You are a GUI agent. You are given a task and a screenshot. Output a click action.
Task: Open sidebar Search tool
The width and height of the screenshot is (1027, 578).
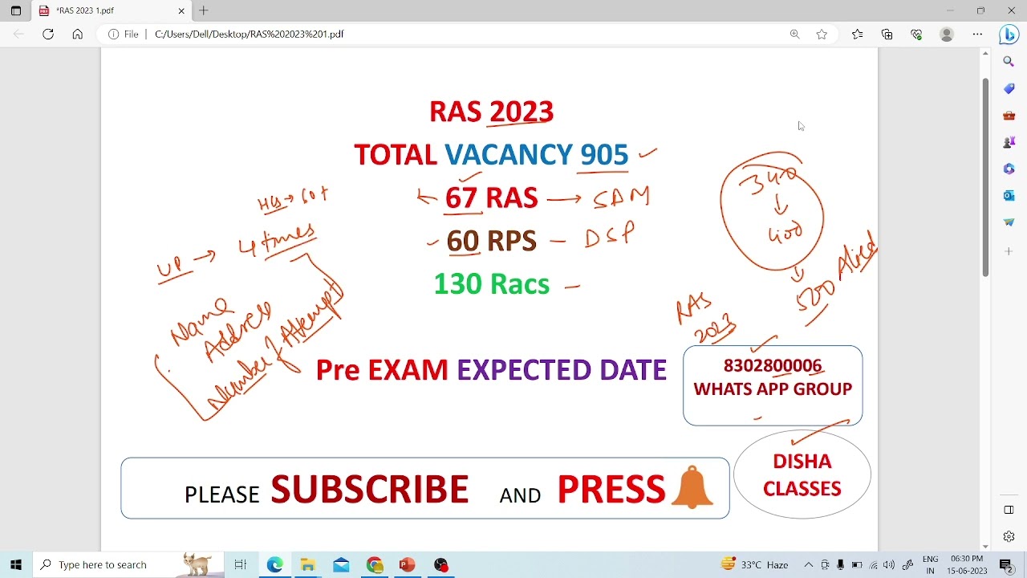coord(1009,61)
